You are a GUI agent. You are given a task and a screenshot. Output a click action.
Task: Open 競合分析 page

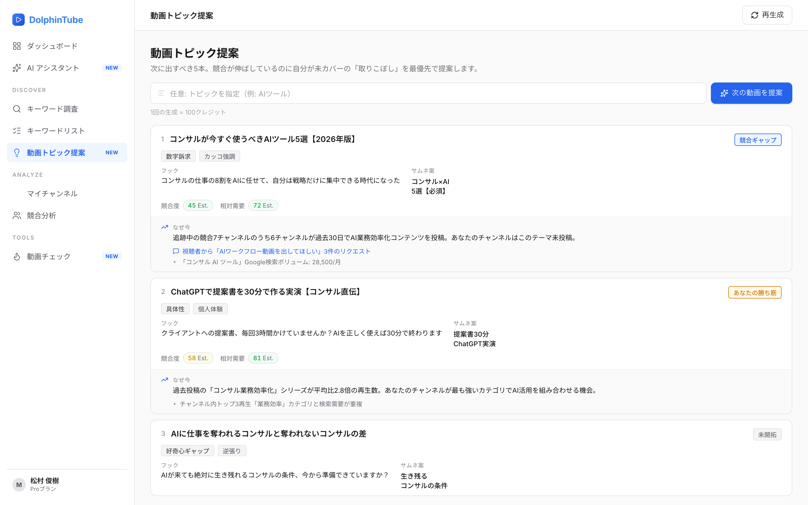coord(67,215)
